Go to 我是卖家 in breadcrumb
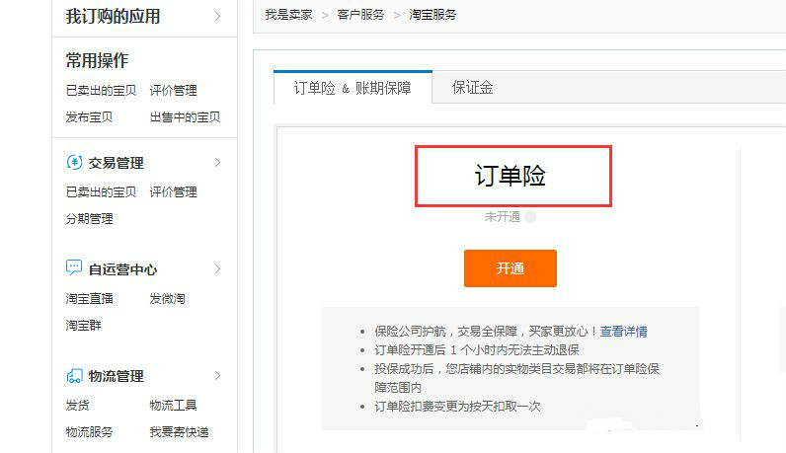Image resolution: width=786 pixels, height=453 pixels. [x=288, y=15]
